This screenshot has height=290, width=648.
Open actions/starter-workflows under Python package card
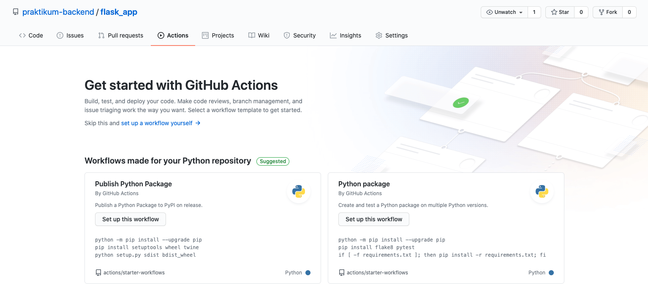377,273
